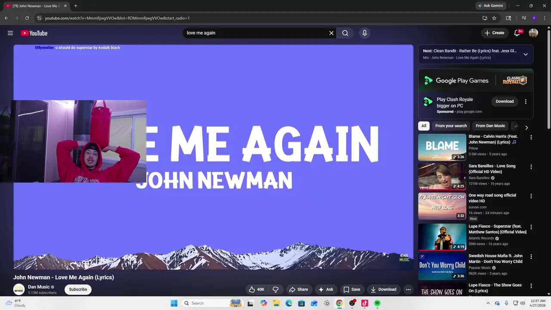Open TikTok from the taskbar
Image resolution: width=551 pixels, height=310 pixels.
pyautogui.click(x=365, y=303)
